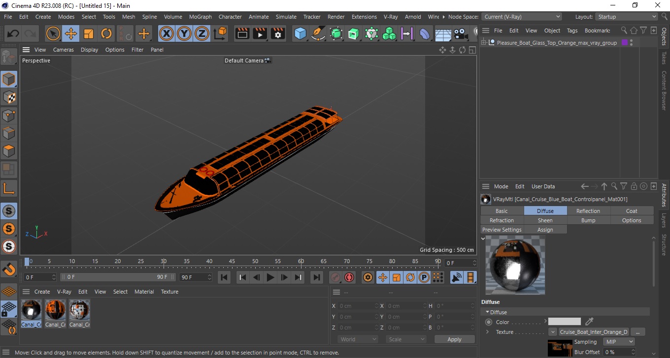
Task: Open the Spline Pen tool
Action: coord(318,34)
